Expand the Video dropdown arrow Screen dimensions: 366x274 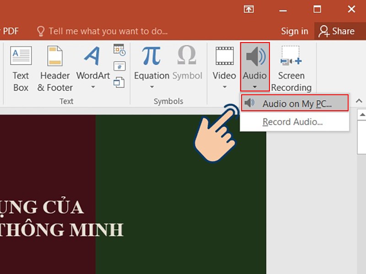224,86
